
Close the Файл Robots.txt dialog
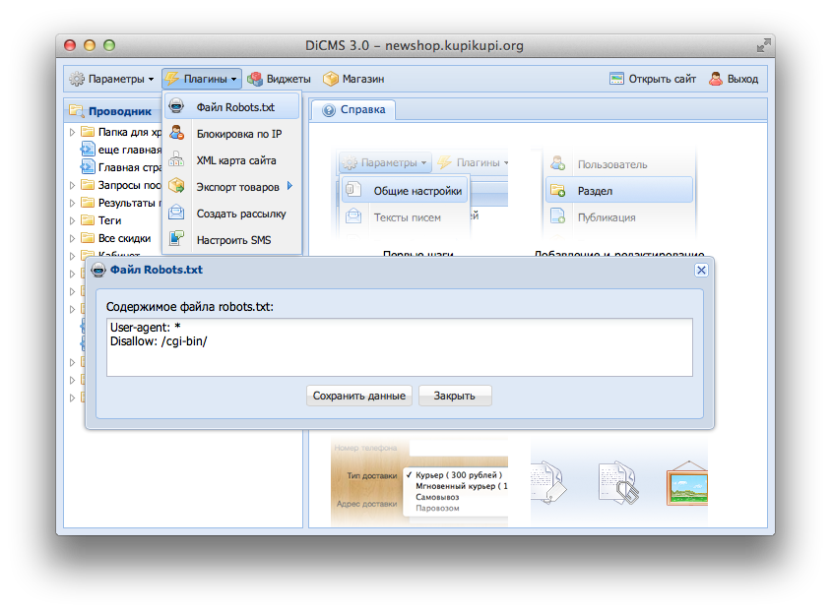click(701, 271)
